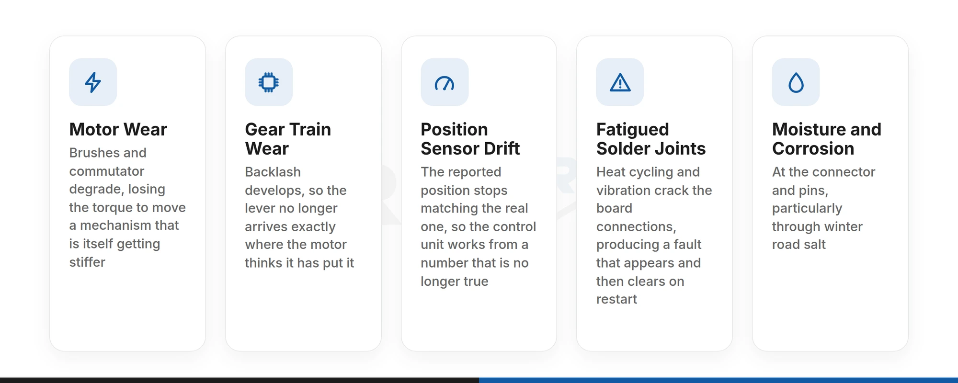Click the Heat cycling and vibration paragraph
958x383 pixels.
click(654, 236)
